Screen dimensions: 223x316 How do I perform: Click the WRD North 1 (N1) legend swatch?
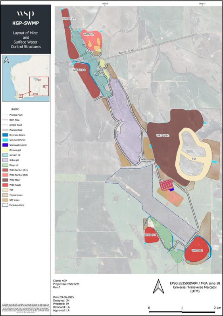(5, 170)
